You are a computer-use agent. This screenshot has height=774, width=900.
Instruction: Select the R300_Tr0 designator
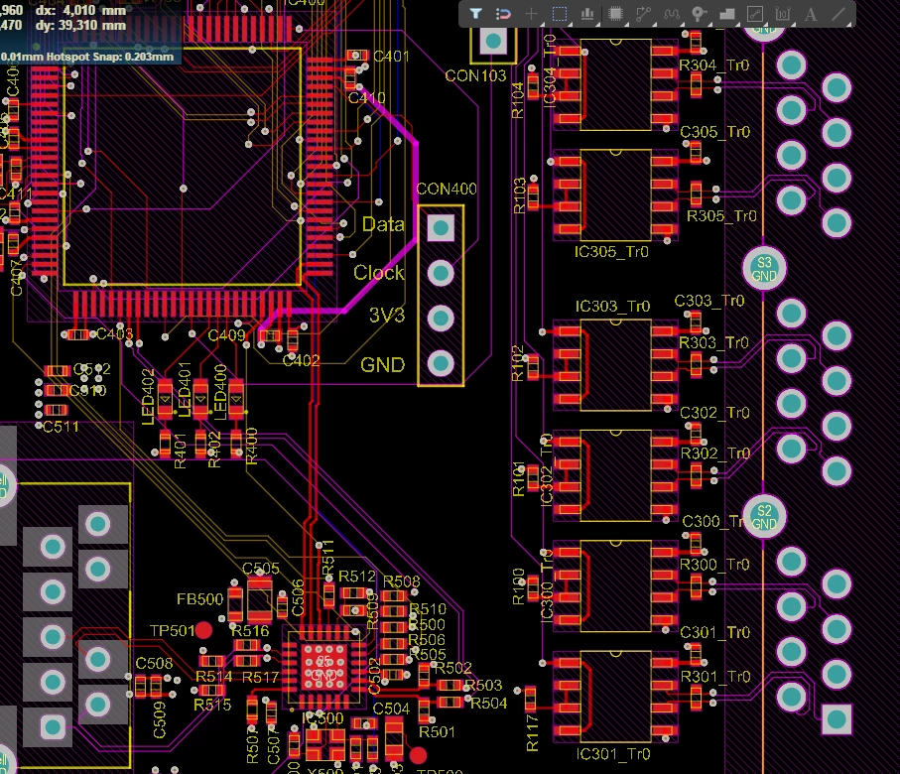(714, 565)
